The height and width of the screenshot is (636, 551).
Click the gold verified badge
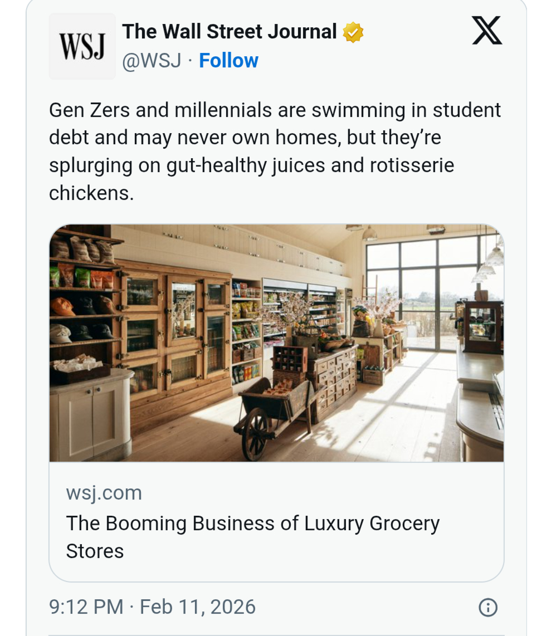tap(353, 32)
